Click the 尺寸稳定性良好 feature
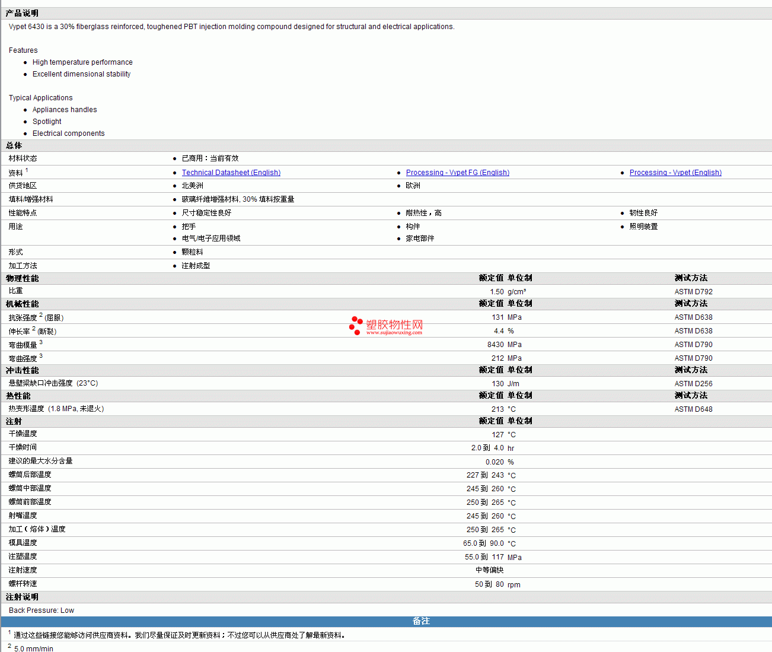 207,213
